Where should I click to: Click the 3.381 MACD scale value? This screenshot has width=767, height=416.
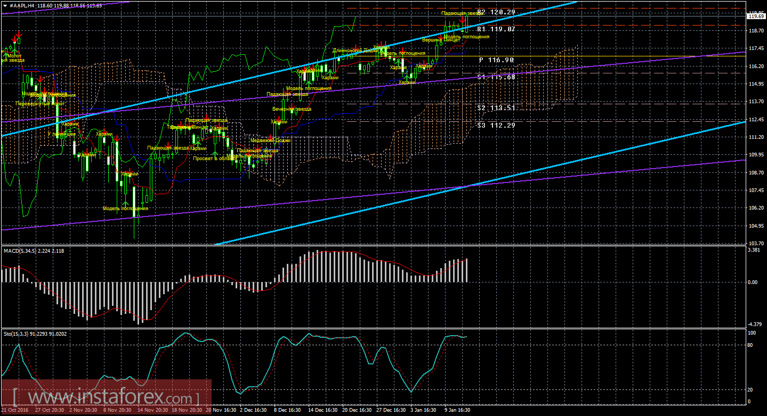[x=754, y=249]
